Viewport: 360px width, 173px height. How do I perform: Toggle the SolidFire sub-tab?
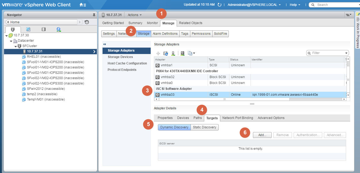(221, 34)
